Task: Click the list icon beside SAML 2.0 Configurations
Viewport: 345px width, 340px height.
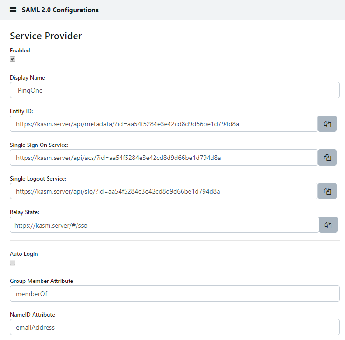Action: tap(13, 10)
